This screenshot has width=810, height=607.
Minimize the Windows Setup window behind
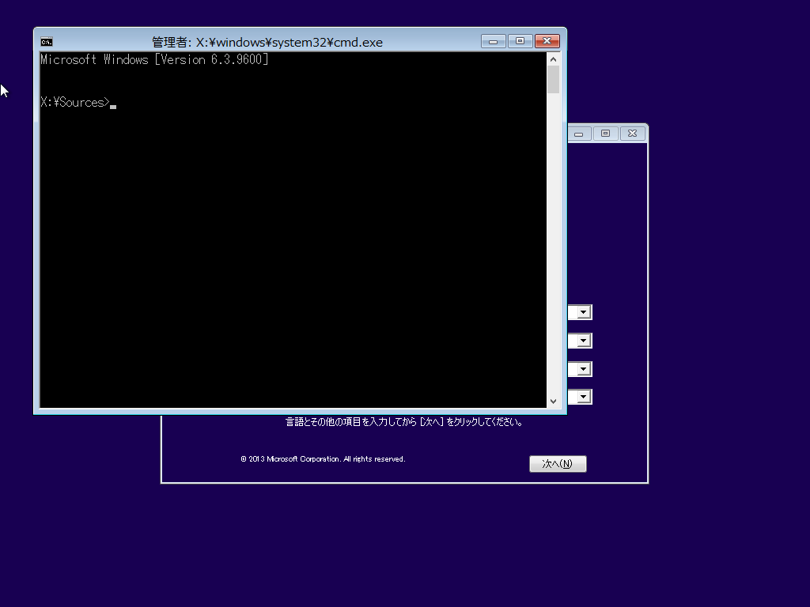tap(579, 134)
